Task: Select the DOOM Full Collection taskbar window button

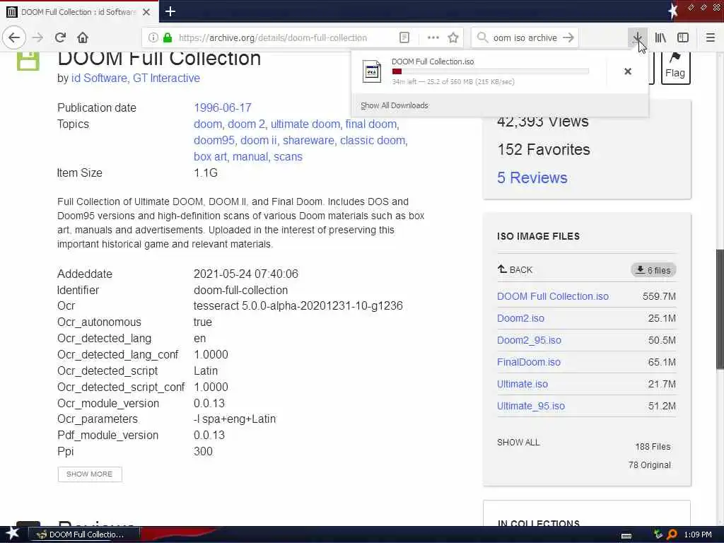Action: coord(85,535)
